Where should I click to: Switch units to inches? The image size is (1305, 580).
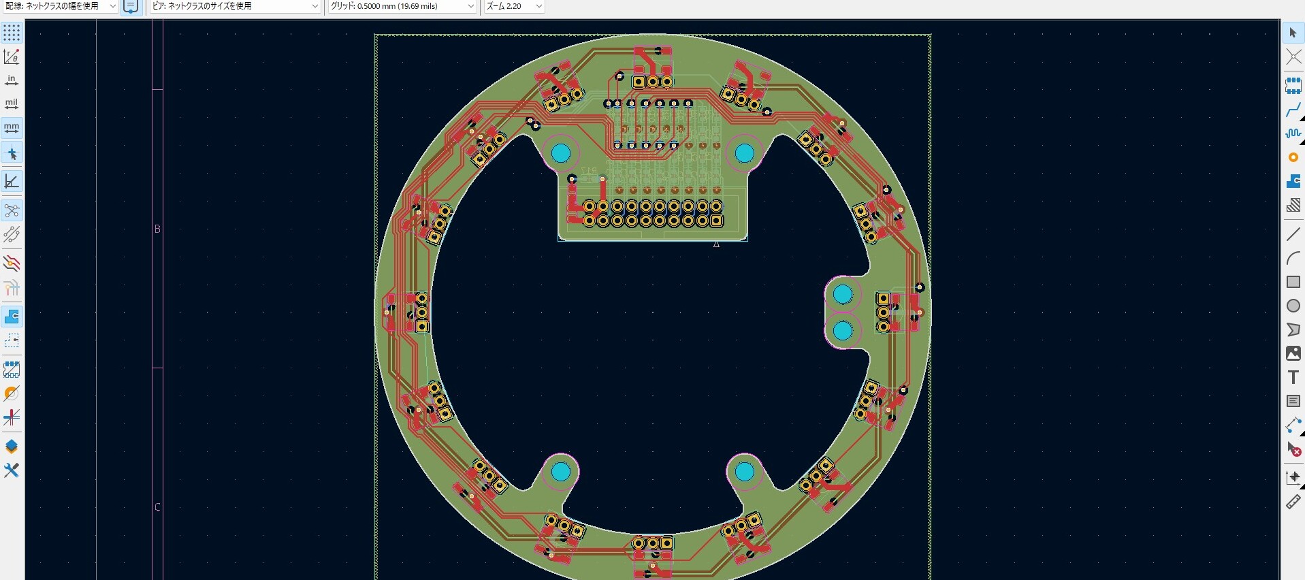(12, 80)
